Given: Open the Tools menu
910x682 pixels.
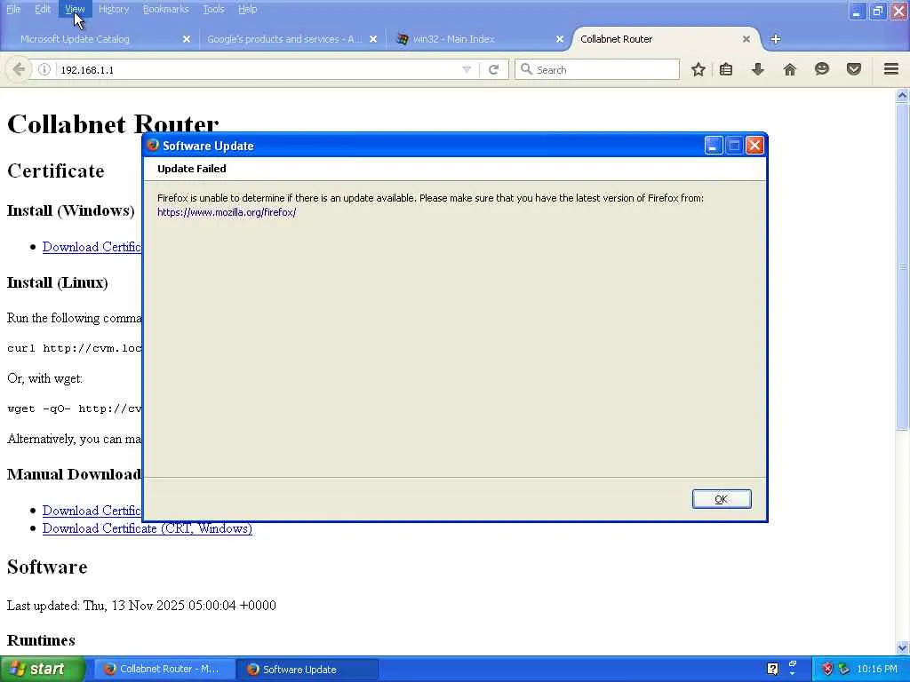Looking at the screenshot, I should pos(213,9).
